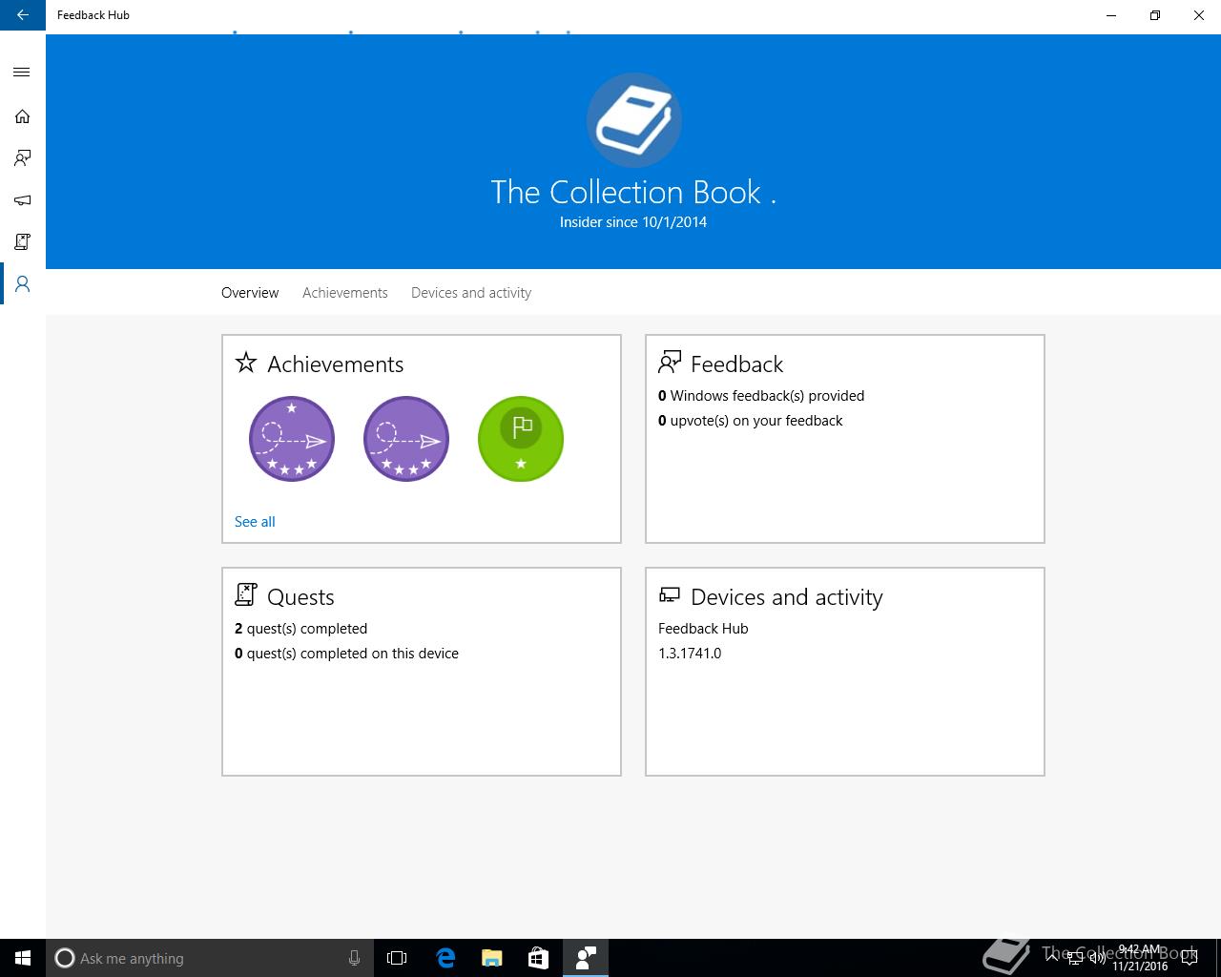
Task: Open Task View on the taskbar
Action: click(397, 958)
